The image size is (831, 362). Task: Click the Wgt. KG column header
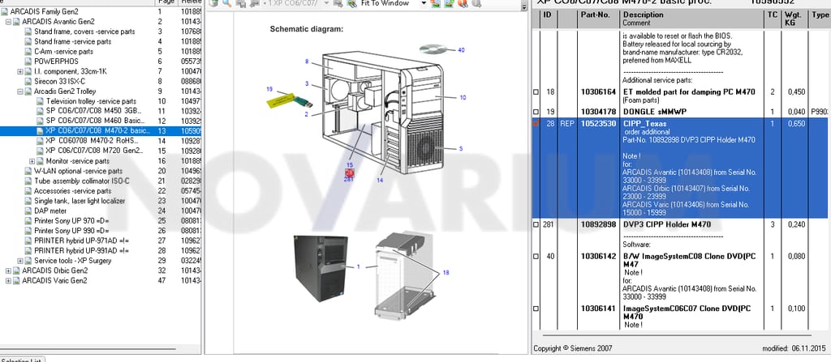tap(794, 19)
